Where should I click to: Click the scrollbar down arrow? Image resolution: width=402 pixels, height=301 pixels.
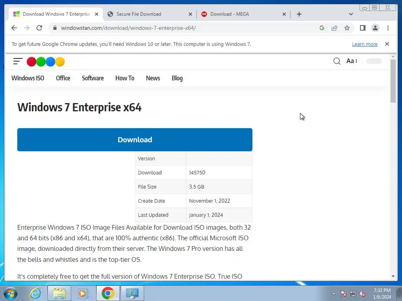(393, 276)
